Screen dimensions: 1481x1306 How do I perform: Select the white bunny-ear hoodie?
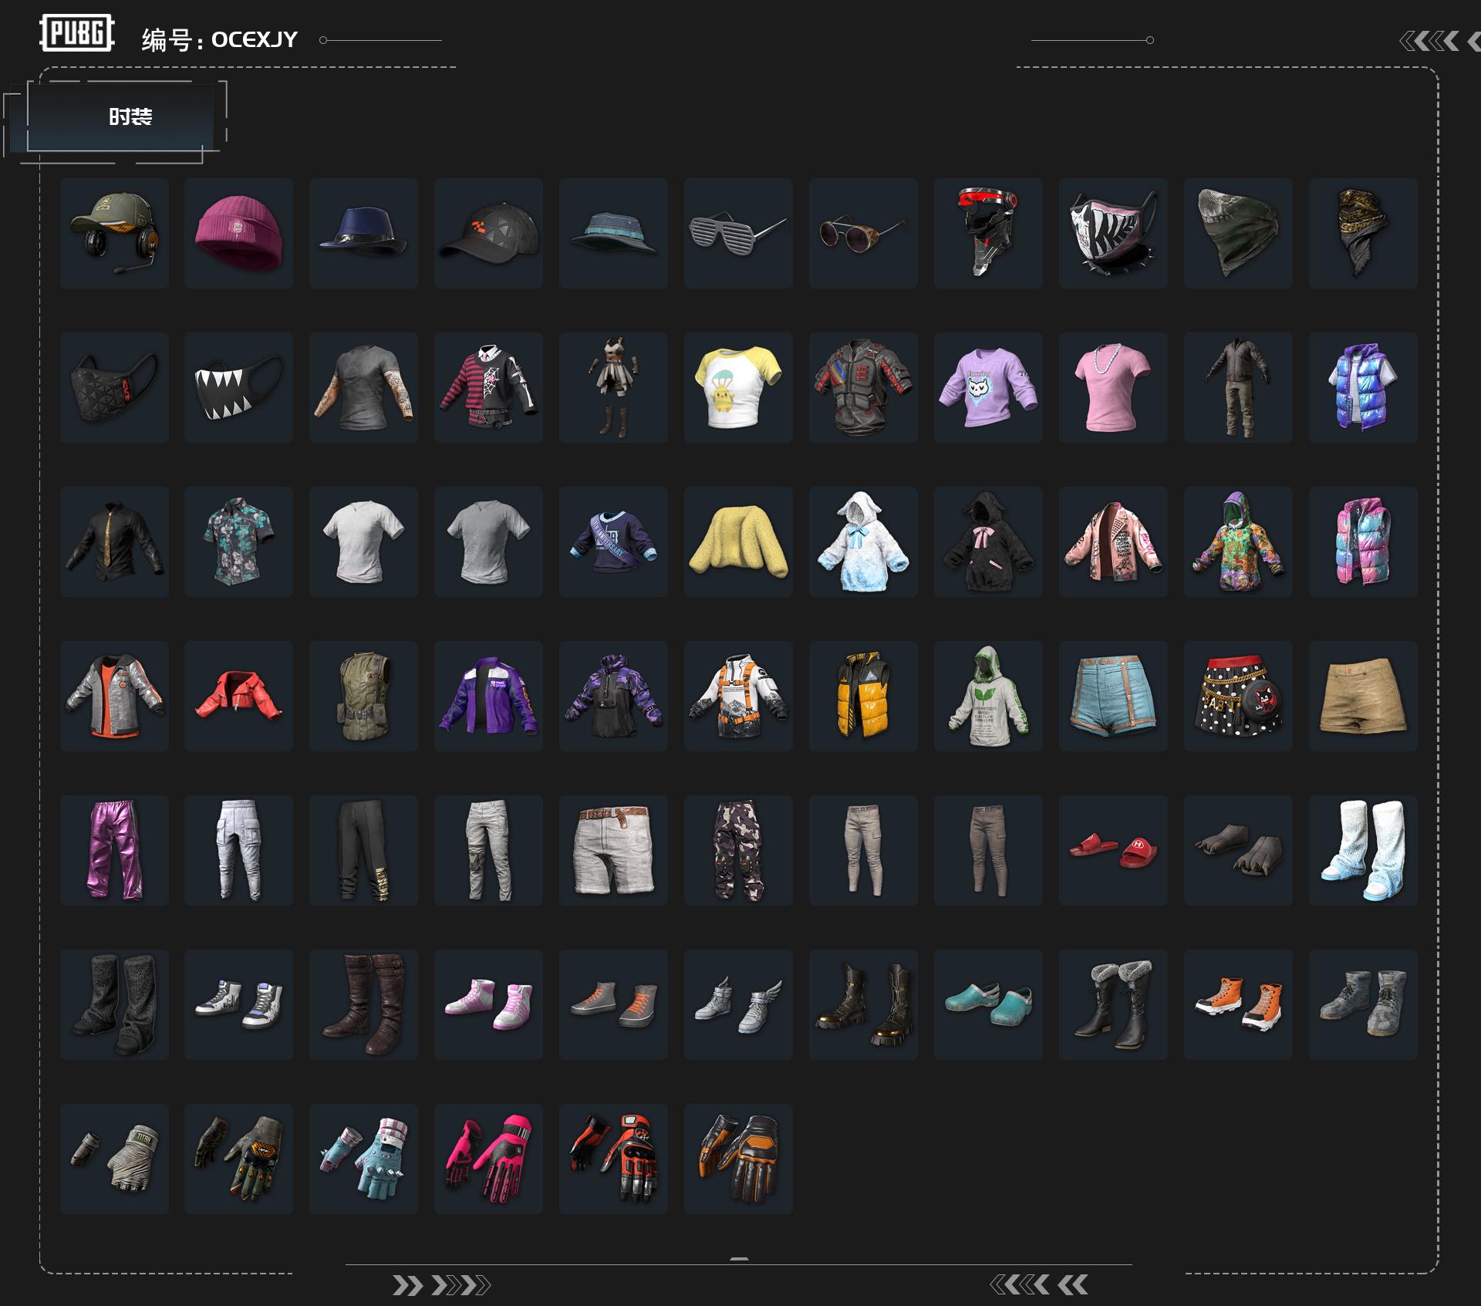tap(864, 542)
